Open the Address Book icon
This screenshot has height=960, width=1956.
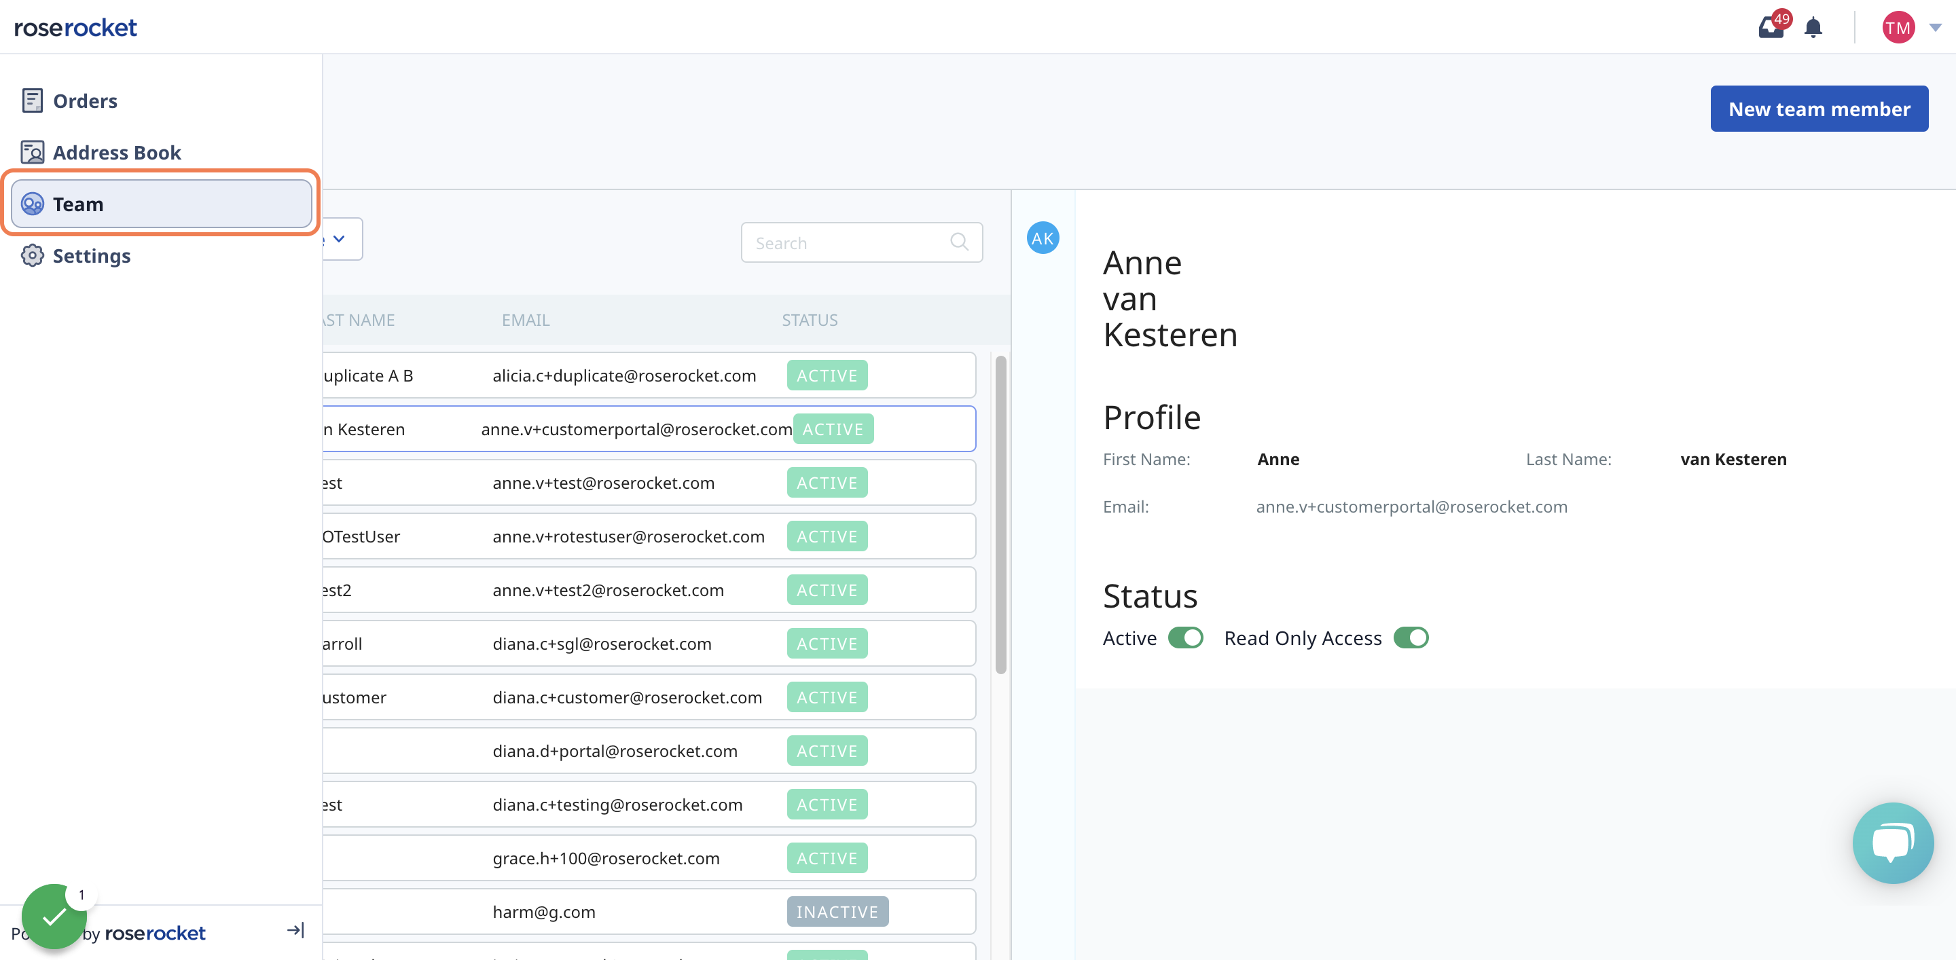(x=32, y=152)
